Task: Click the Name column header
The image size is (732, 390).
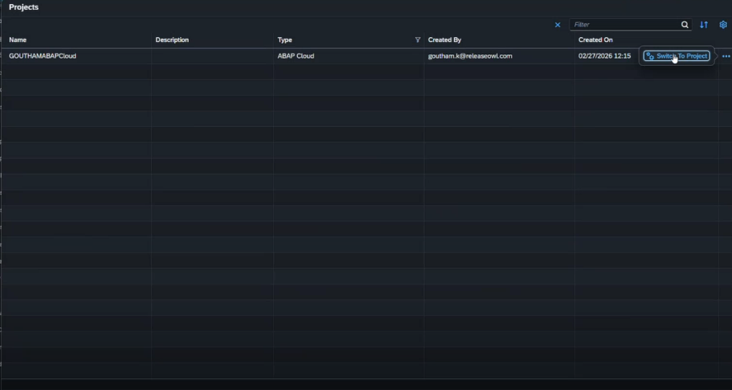Action: pyautogui.click(x=18, y=40)
